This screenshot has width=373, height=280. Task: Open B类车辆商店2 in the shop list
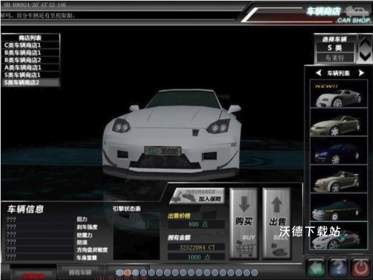(30, 60)
